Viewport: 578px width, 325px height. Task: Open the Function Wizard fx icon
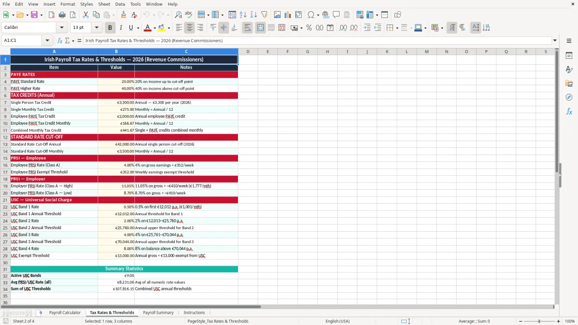60,41
